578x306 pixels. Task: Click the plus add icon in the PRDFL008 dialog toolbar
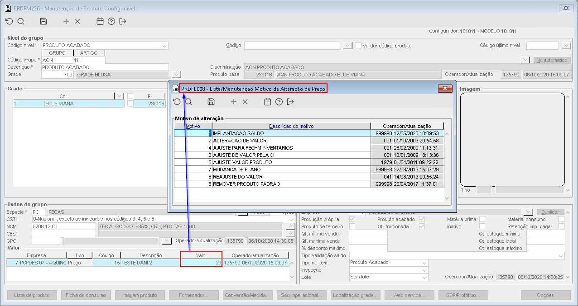(x=234, y=102)
